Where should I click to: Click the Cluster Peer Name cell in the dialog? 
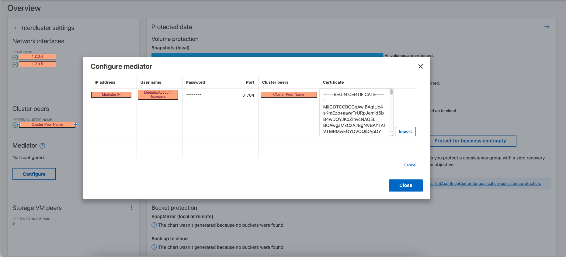289,95
